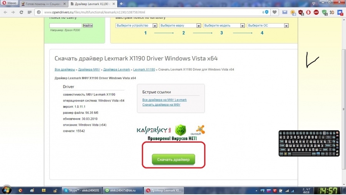346x195 pixels.
Task: Reload the current page
Action: pos(21,12)
